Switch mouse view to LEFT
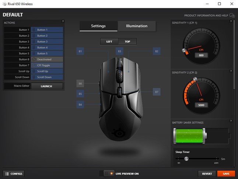The height and width of the screenshot is (179, 238). (x=109, y=42)
